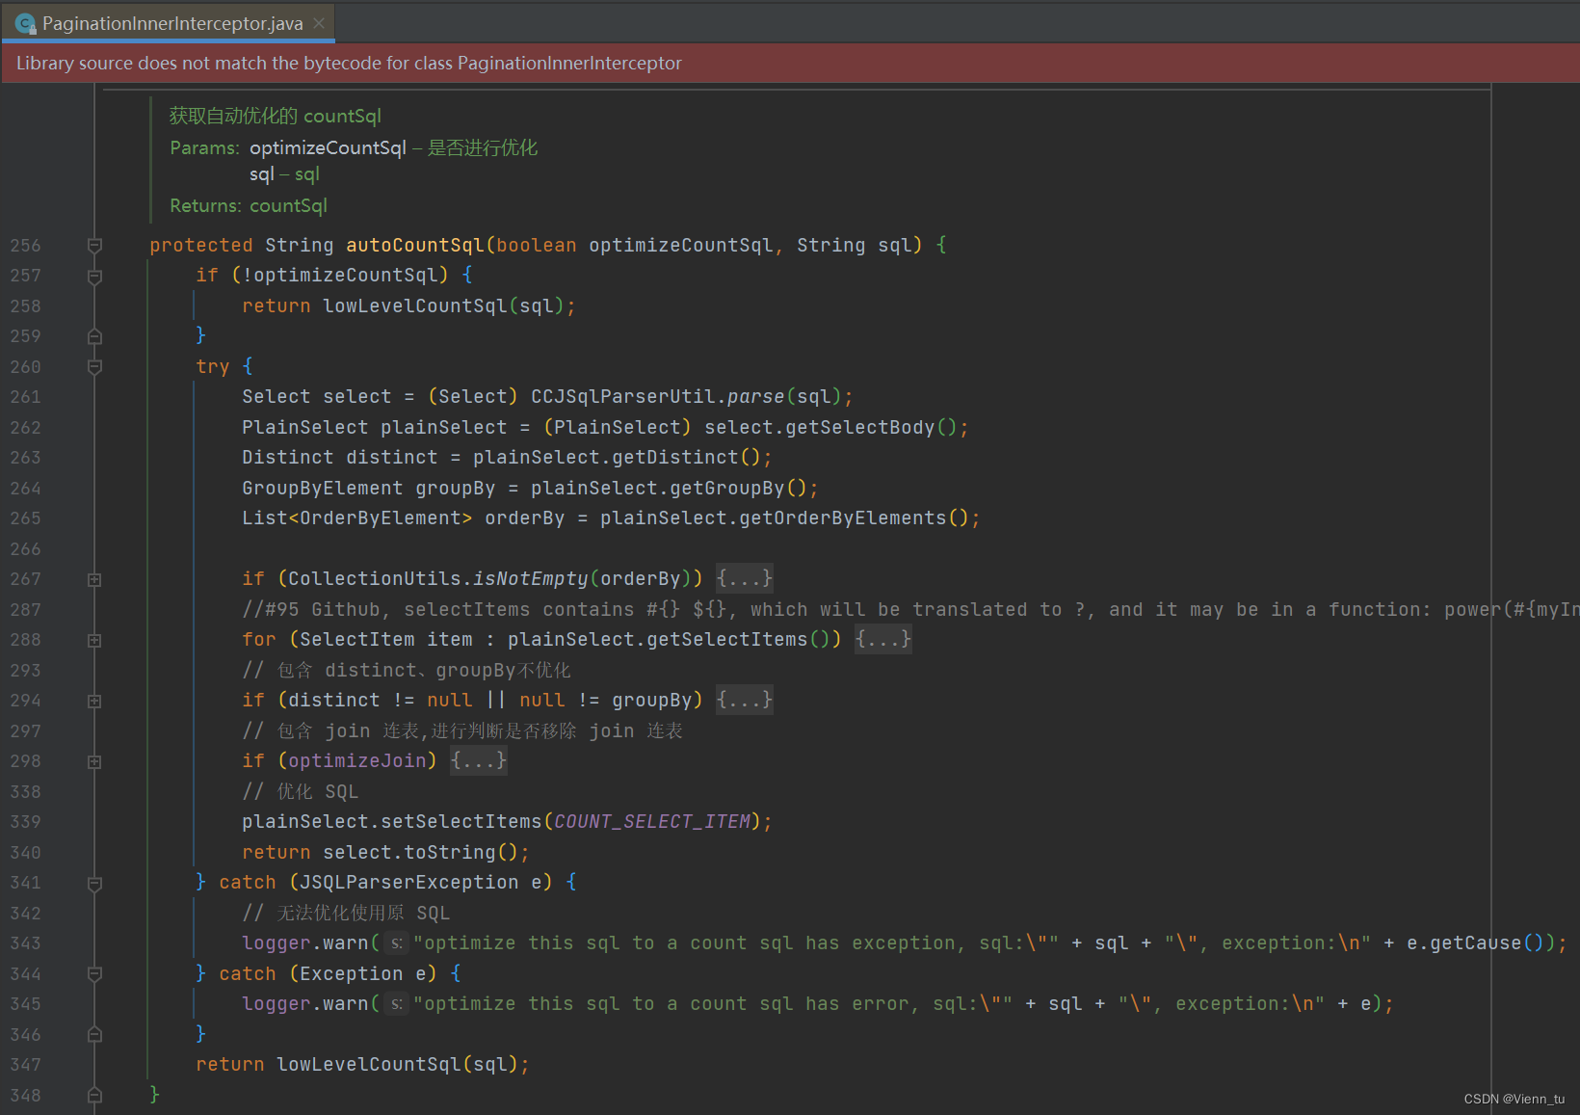Collapse the try block at line 260
1580x1115 pixels.
click(94, 367)
